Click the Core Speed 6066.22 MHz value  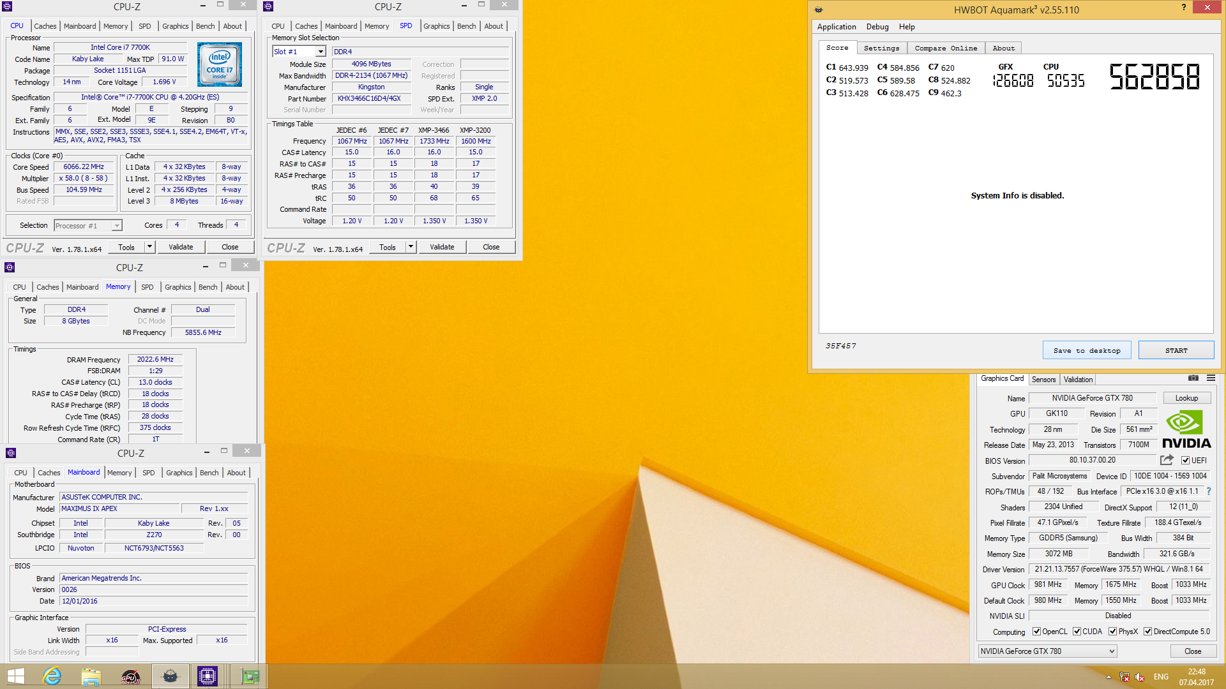pyautogui.click(x=84, y=167)
